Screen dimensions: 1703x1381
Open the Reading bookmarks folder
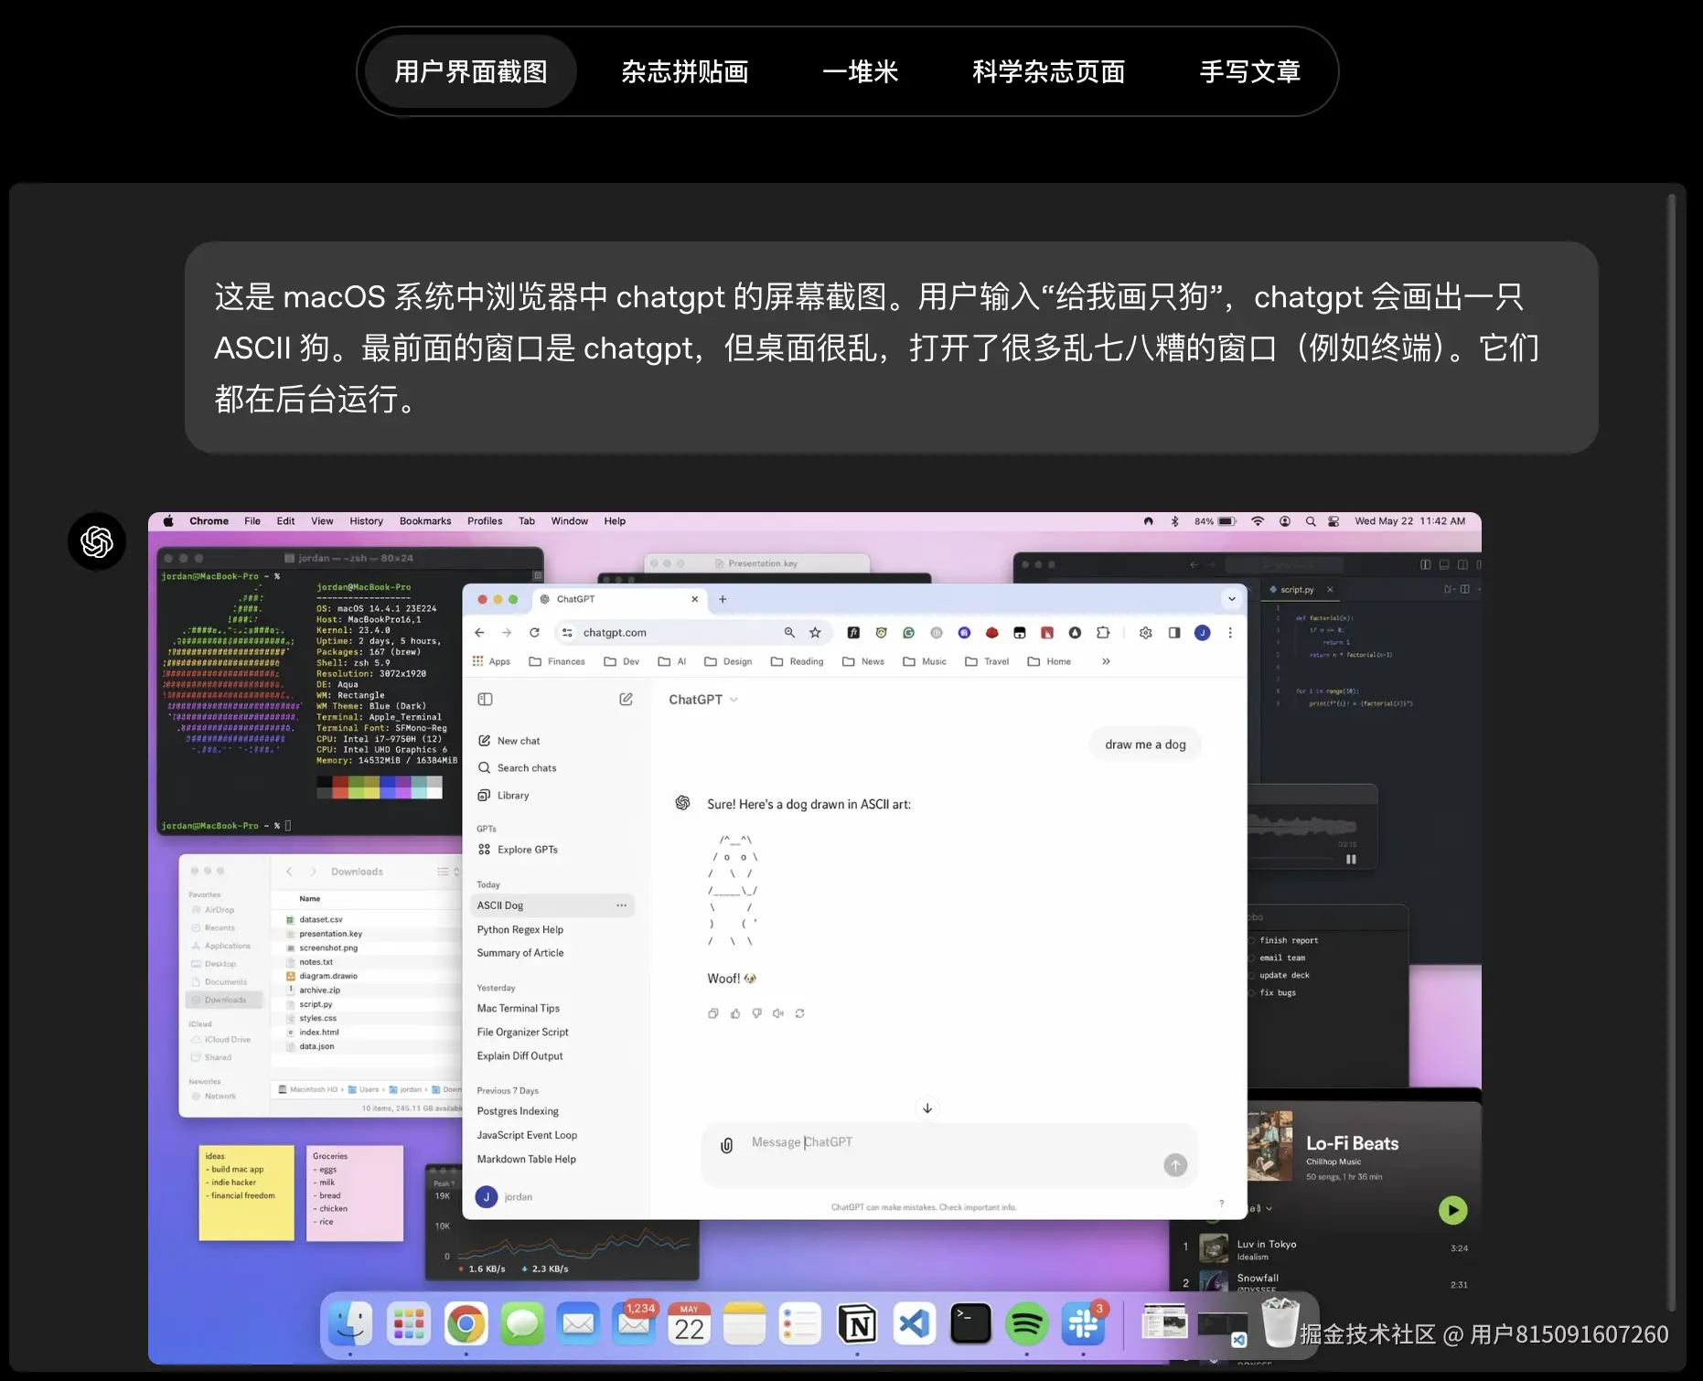click(797, 661)
